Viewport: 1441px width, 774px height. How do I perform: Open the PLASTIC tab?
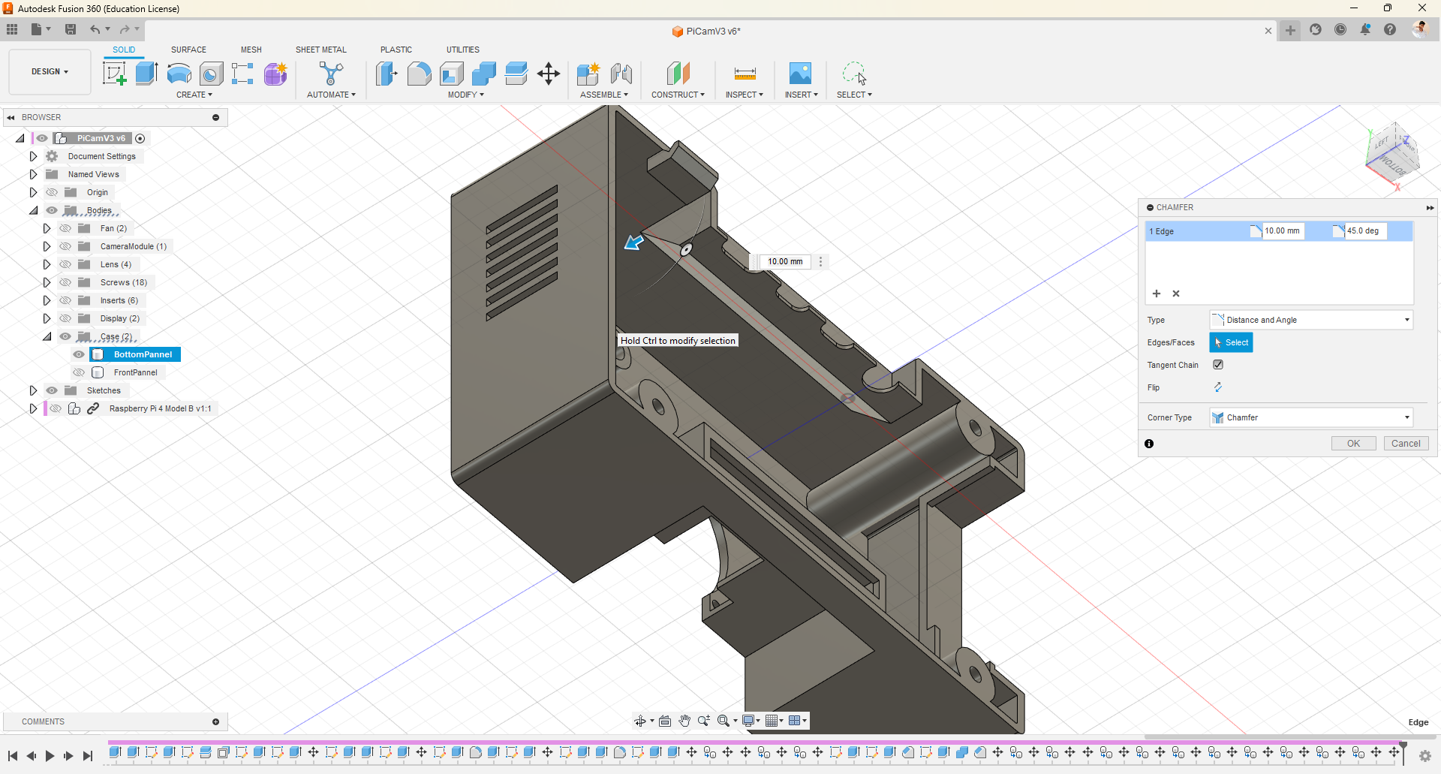[396, 50]
